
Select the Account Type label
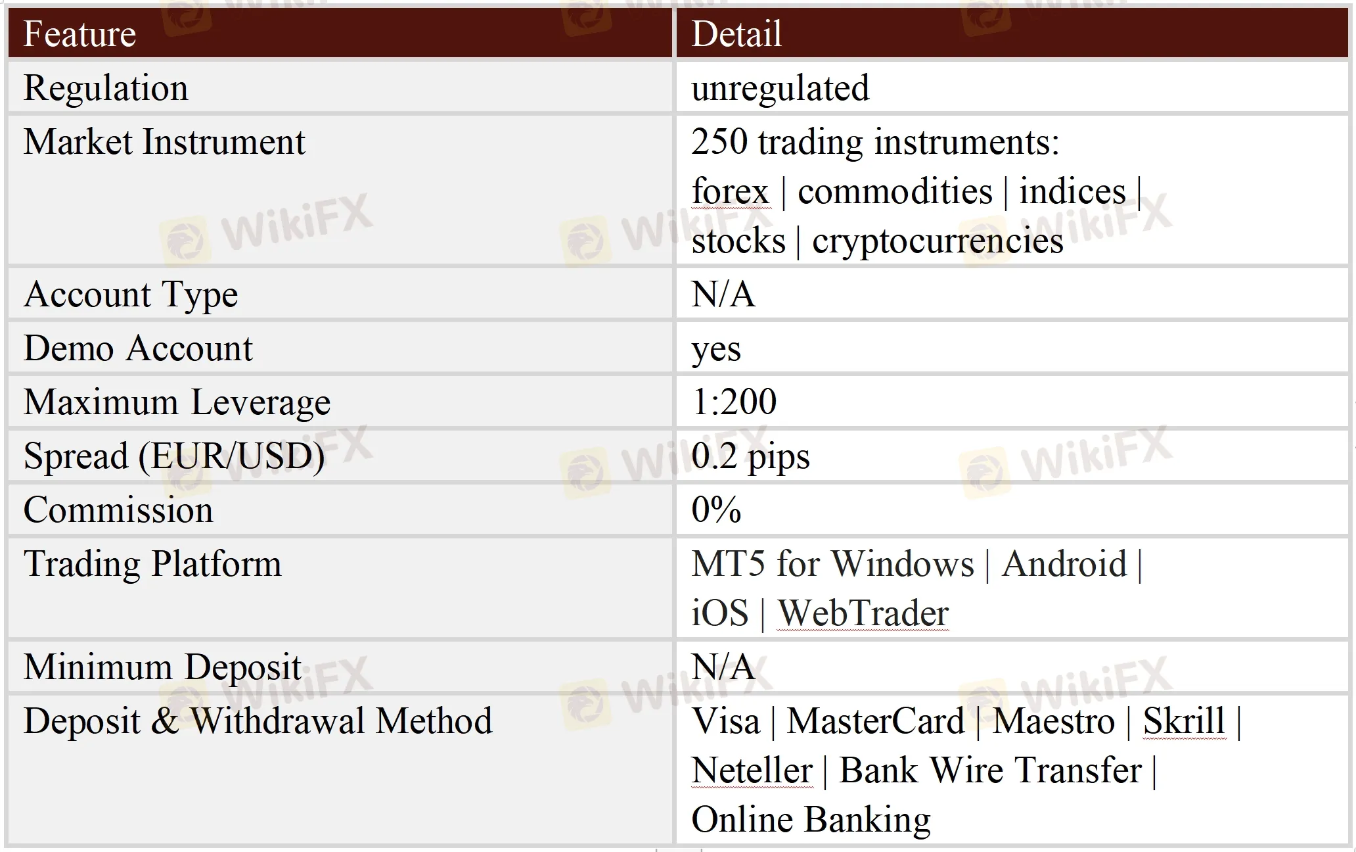(131, 294)
